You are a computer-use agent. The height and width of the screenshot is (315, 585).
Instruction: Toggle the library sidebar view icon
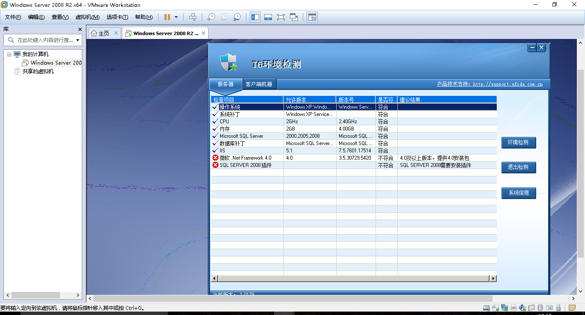pyautogui.click(x=255, y=17)
